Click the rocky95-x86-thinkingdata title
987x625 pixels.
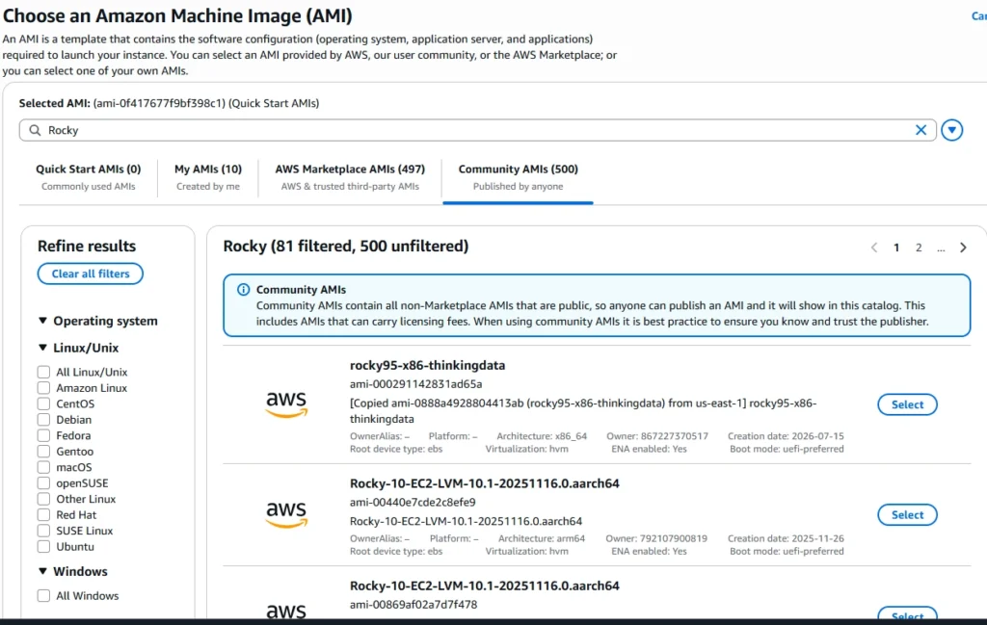click(427, 365)
